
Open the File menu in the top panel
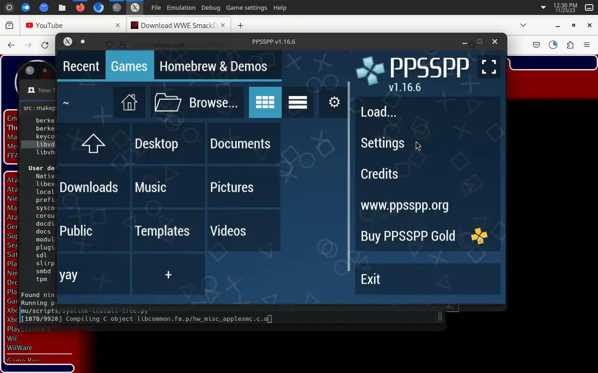(156, 7)
